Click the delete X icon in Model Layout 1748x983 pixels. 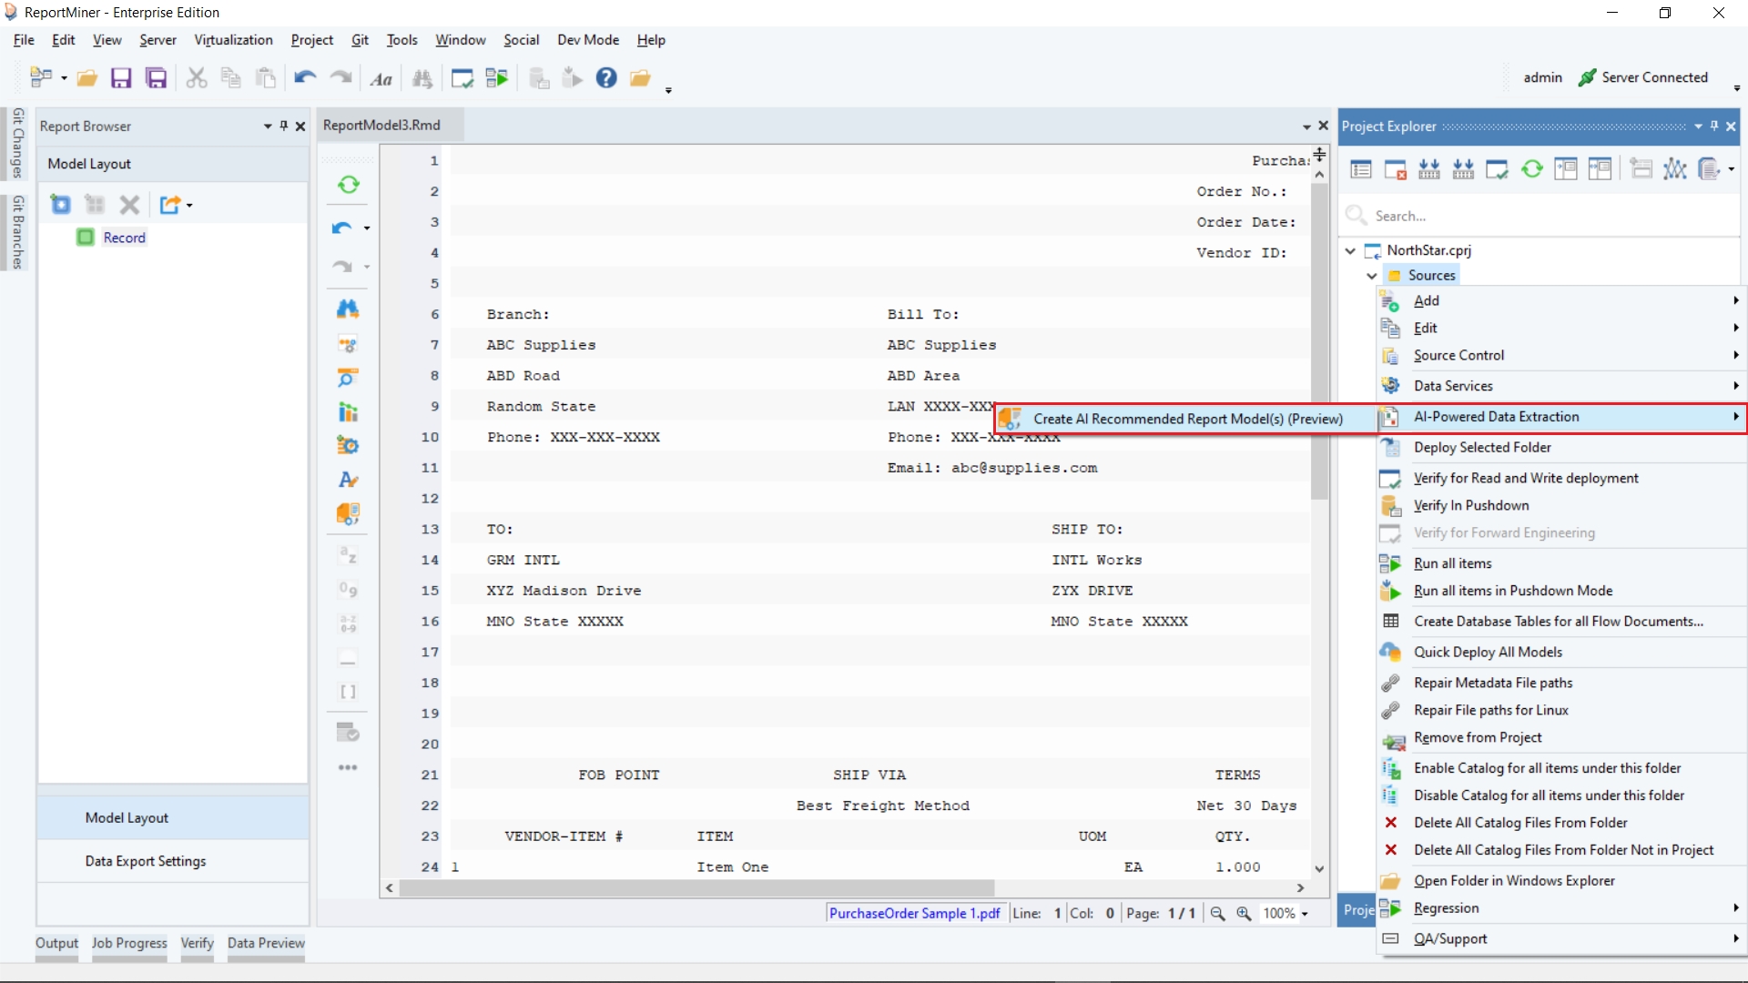[129, 205]
